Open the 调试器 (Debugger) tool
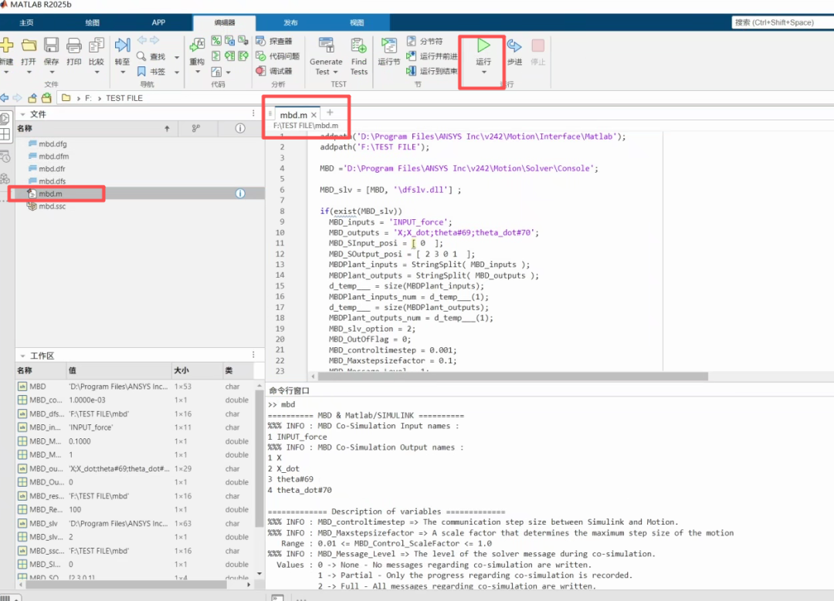This screenshot has width=834, height=601. [274, 71]
